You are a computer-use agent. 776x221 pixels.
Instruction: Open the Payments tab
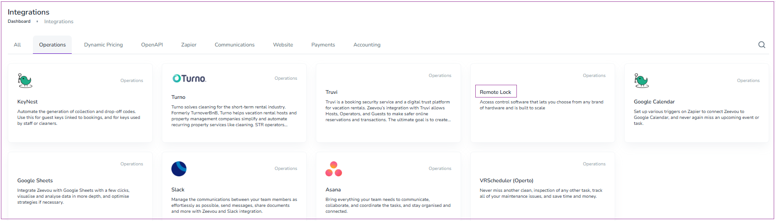coord(323,45)
